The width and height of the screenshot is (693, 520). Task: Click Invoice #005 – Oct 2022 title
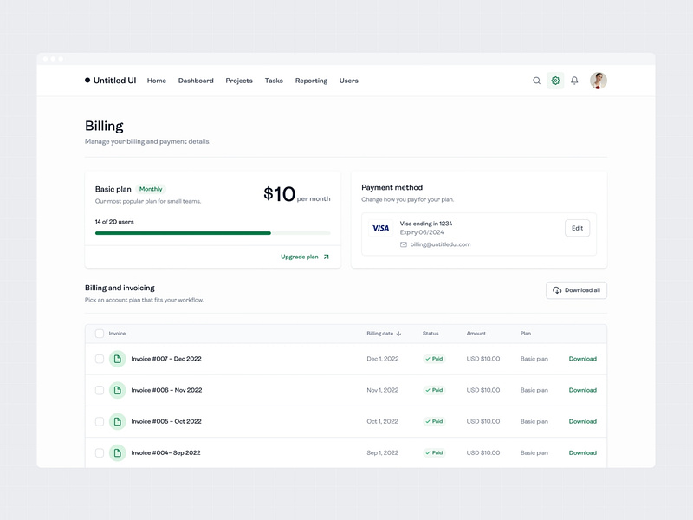(166, 421)
